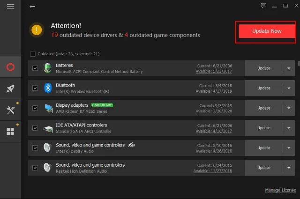This screenshot has height=199, width=300.
Task: Select the driver update lifebuoy sidebar icon
Action: (x=10, y=67)
